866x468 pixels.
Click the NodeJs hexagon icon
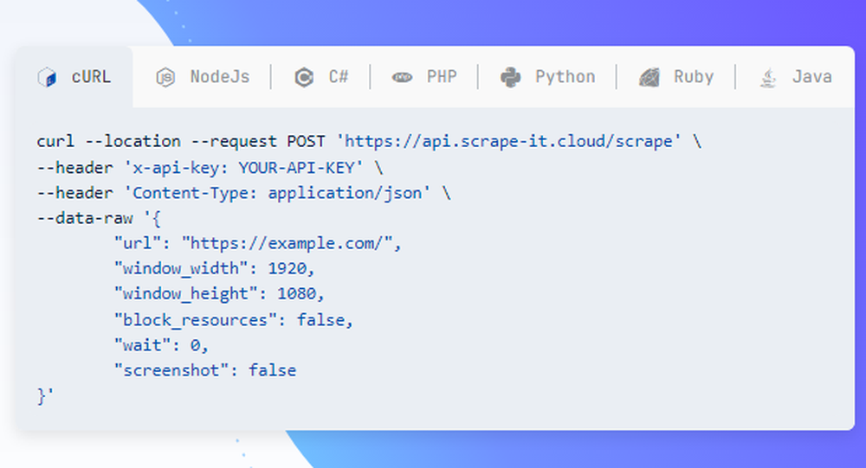(165, 77)
